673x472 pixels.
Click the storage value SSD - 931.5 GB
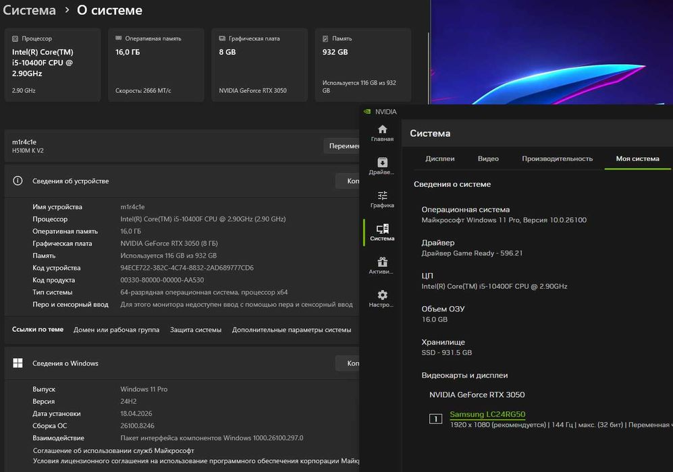[x=446, y=353]
